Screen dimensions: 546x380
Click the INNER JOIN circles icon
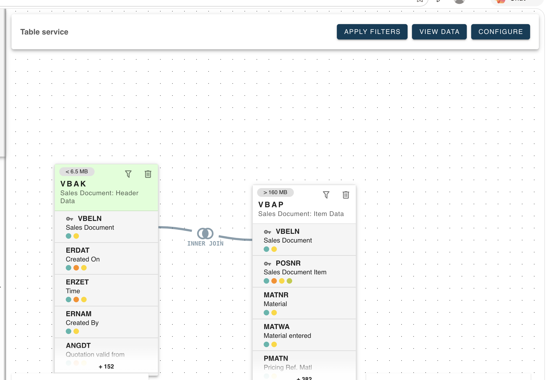click(x=205, y=233)
